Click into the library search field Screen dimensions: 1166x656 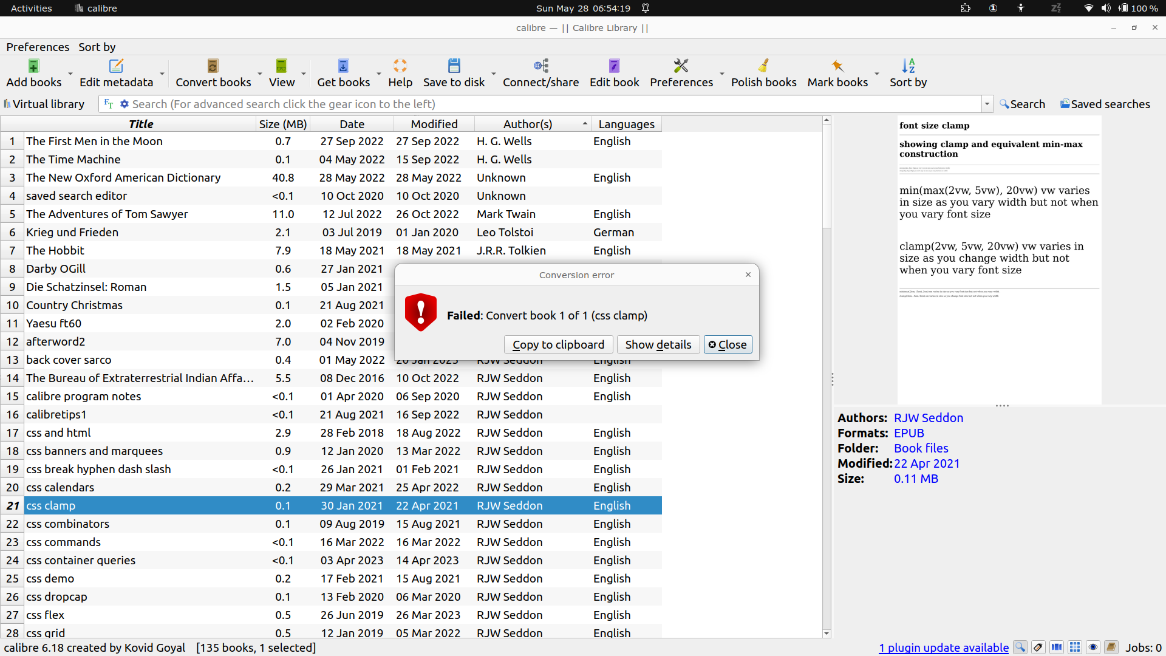(547, 104)
